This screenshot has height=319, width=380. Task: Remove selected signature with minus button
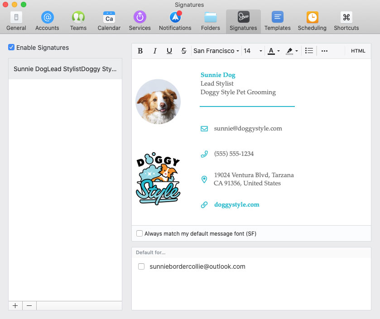click(29, 306)
